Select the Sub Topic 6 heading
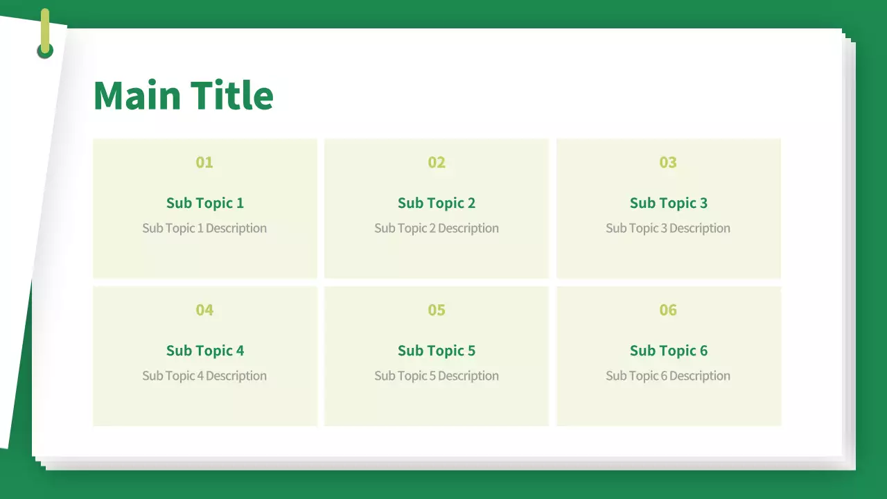Screen dimensions: 887x499 point(669,351)
